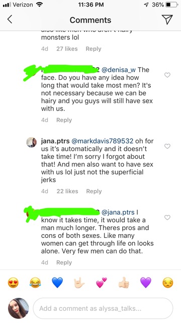Go back using the left chevron
This screenshot has height=323, width=181.
pyautogui.click(x=10, y=20)
